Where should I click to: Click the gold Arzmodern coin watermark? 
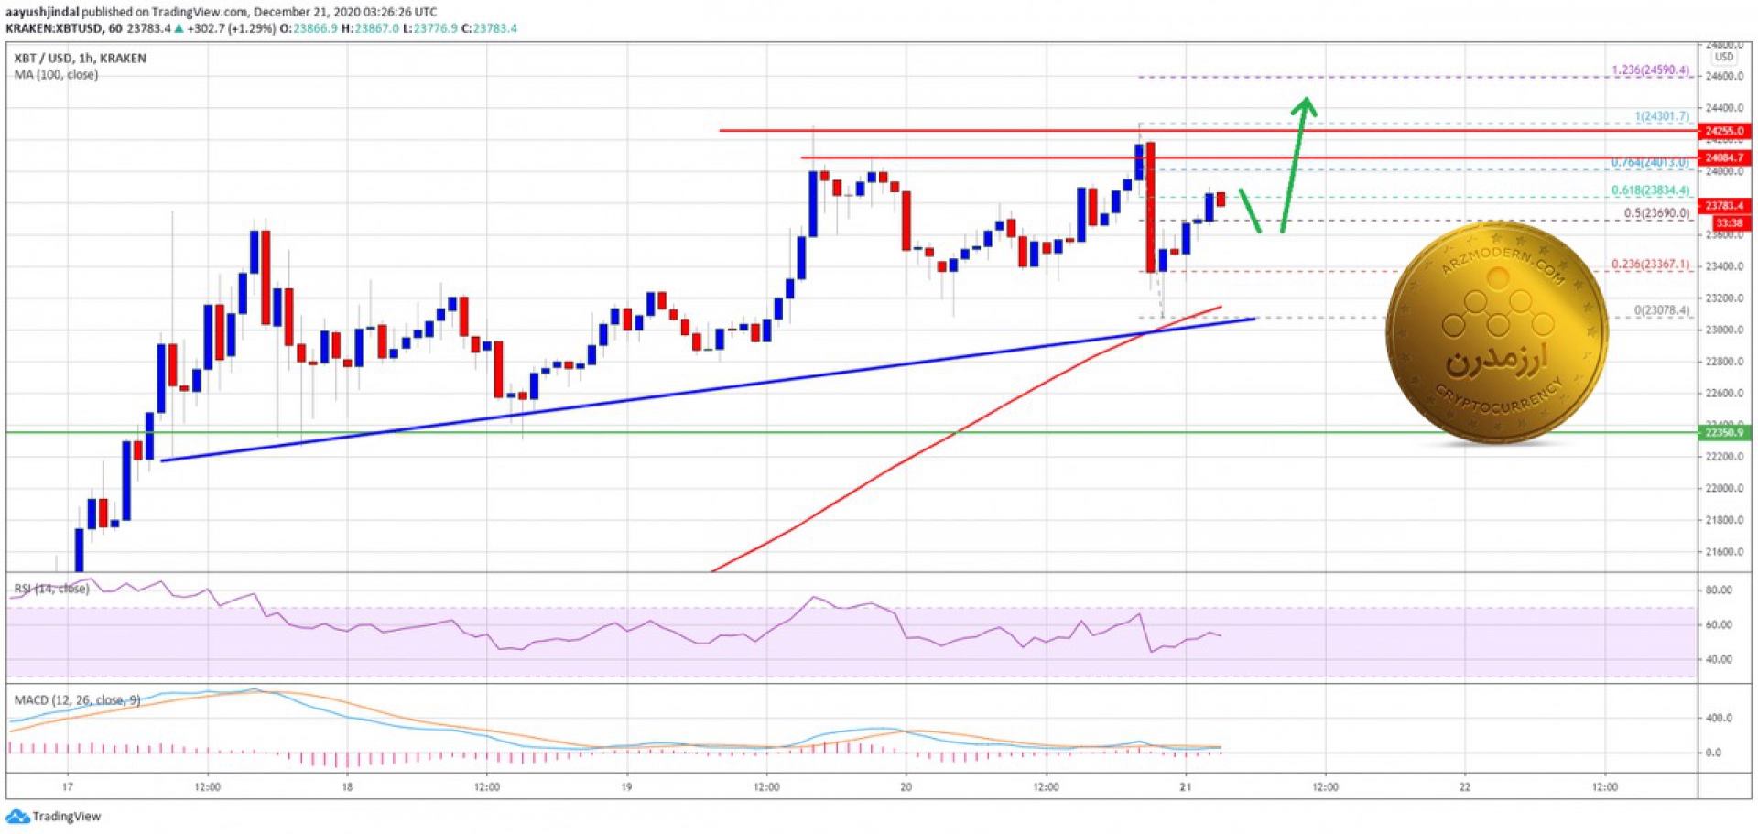[x=1496, y=334]
